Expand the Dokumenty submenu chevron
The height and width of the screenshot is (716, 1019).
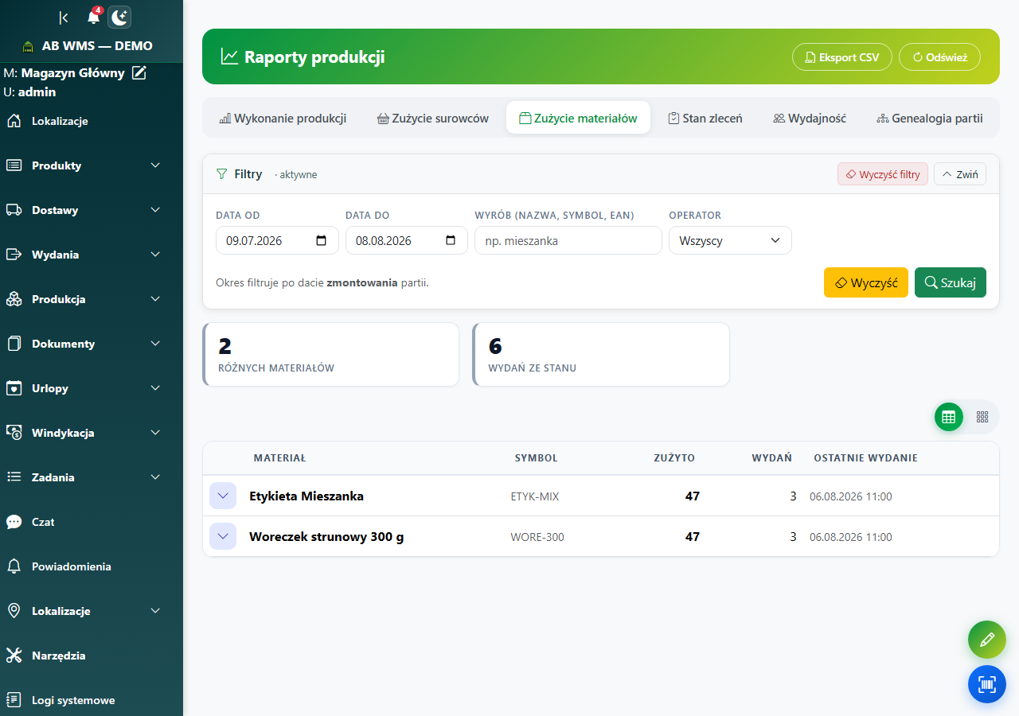(x=155, y=344)
